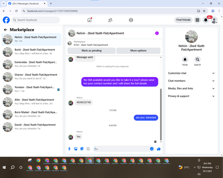The width and height of the screenshot is (223, 178).
Task: Open the Windows taskbar search icon
Action: tap(12, 167)
